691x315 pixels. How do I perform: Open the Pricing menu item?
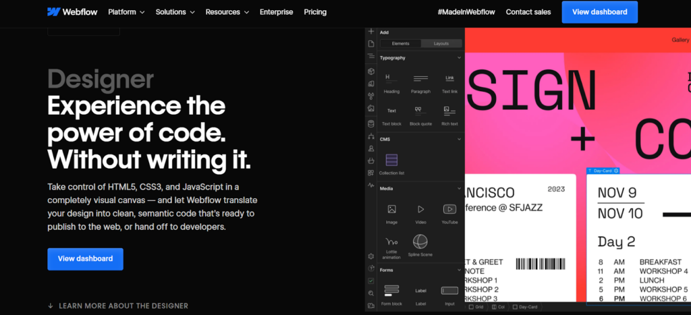pyautogui.click(x=315, y=12)
